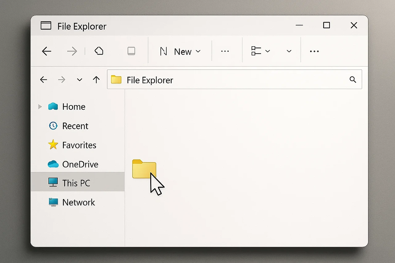Image resolution: width=395 pixels, height=263 pixels.
Task: Select This PC in the sidebar
Action: [x=77, y=182]
